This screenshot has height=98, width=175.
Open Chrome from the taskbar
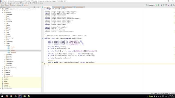[x=11, y=96]
